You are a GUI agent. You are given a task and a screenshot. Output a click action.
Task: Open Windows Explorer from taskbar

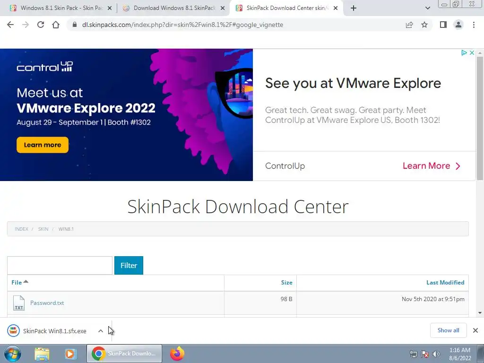42,354
